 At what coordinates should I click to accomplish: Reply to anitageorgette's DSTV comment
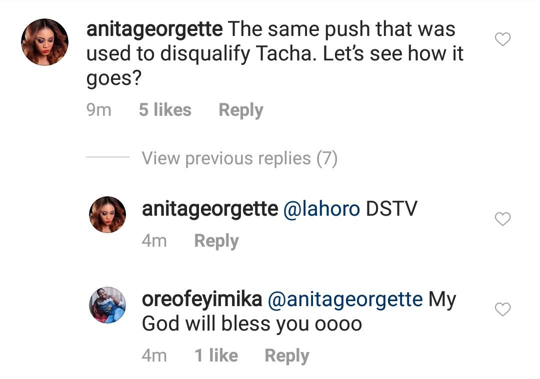tap(216, 241)
